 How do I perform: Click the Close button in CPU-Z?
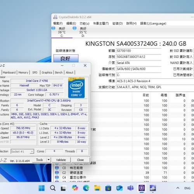click(x=80, y=160)
